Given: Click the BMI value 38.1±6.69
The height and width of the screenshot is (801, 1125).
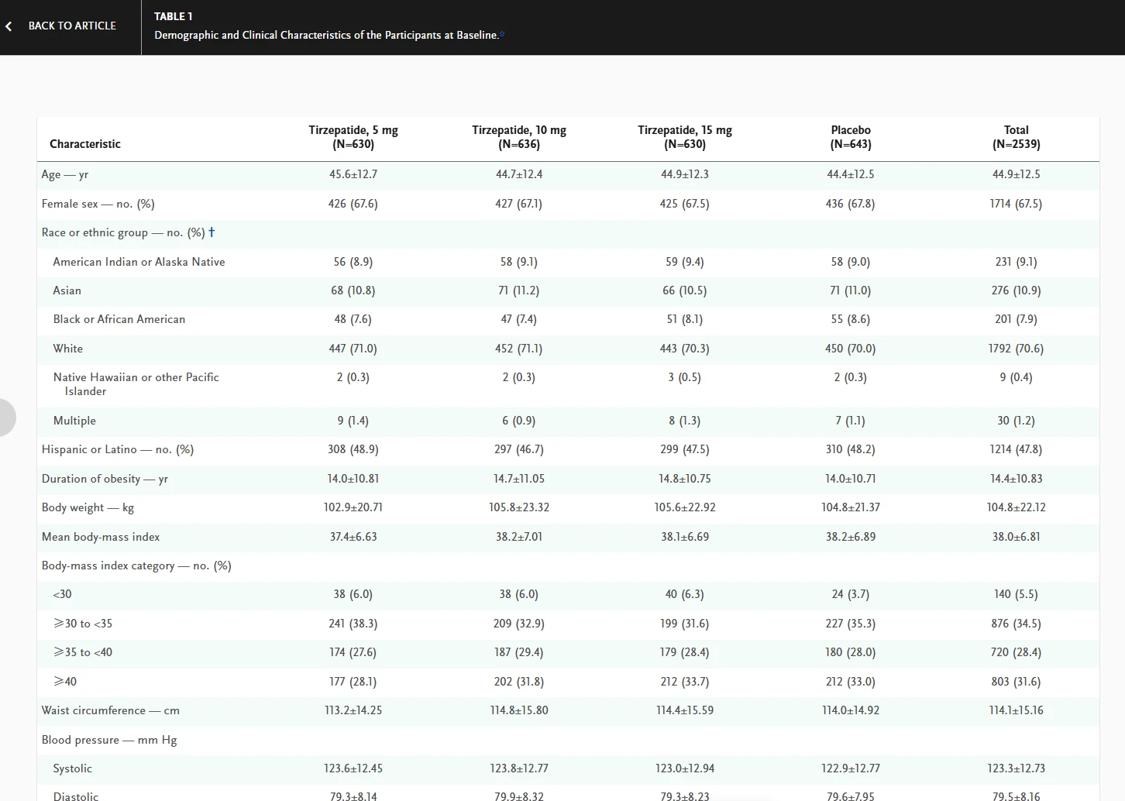Looking at the screenshot, I should click(685, 537).
